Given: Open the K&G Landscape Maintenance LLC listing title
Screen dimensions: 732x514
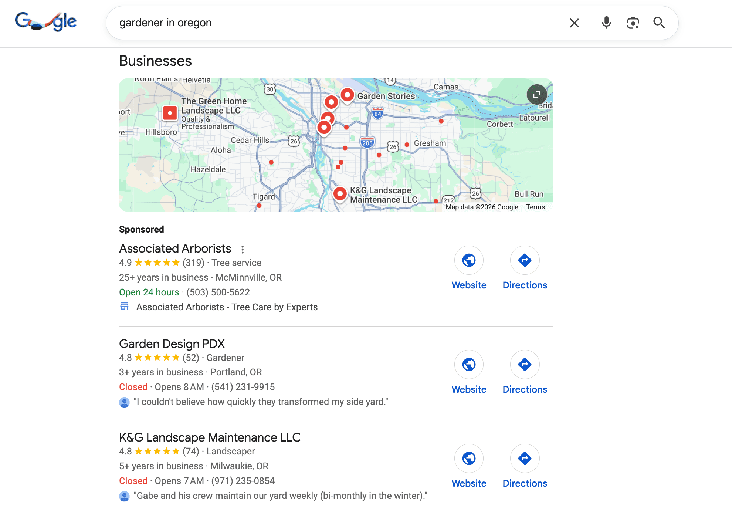Looking at the screenshot, I should click(210, 437).
